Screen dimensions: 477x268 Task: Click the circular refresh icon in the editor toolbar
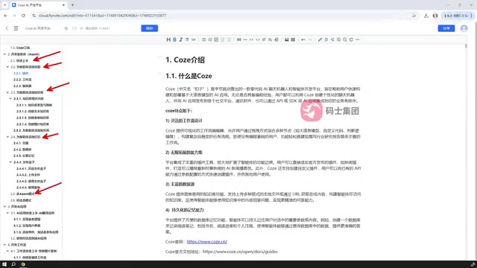(x=351, y=39)
